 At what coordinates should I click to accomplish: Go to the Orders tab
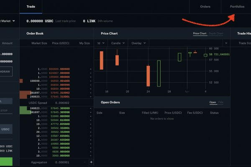click(205, 7)
